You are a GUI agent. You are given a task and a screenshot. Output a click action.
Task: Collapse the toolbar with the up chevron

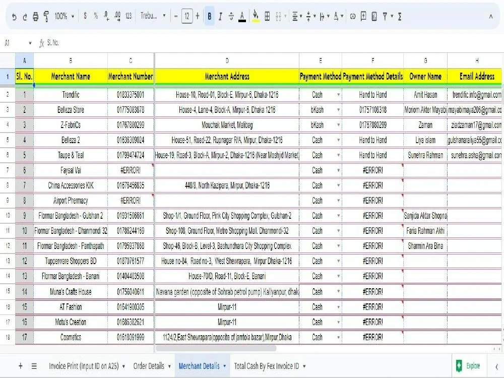coord(491,17)
